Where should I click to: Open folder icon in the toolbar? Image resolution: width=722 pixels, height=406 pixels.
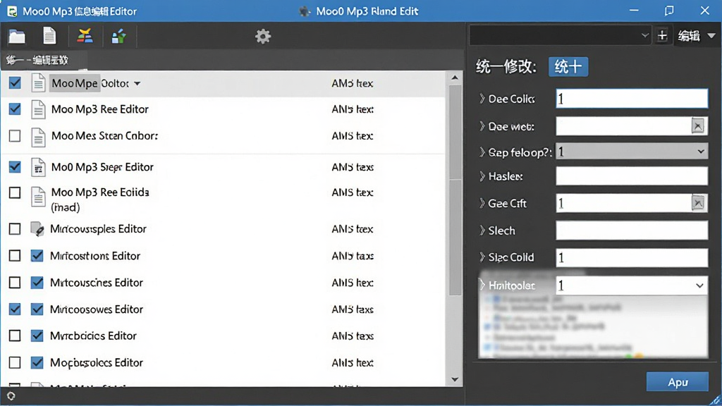[x=17, y=36]
